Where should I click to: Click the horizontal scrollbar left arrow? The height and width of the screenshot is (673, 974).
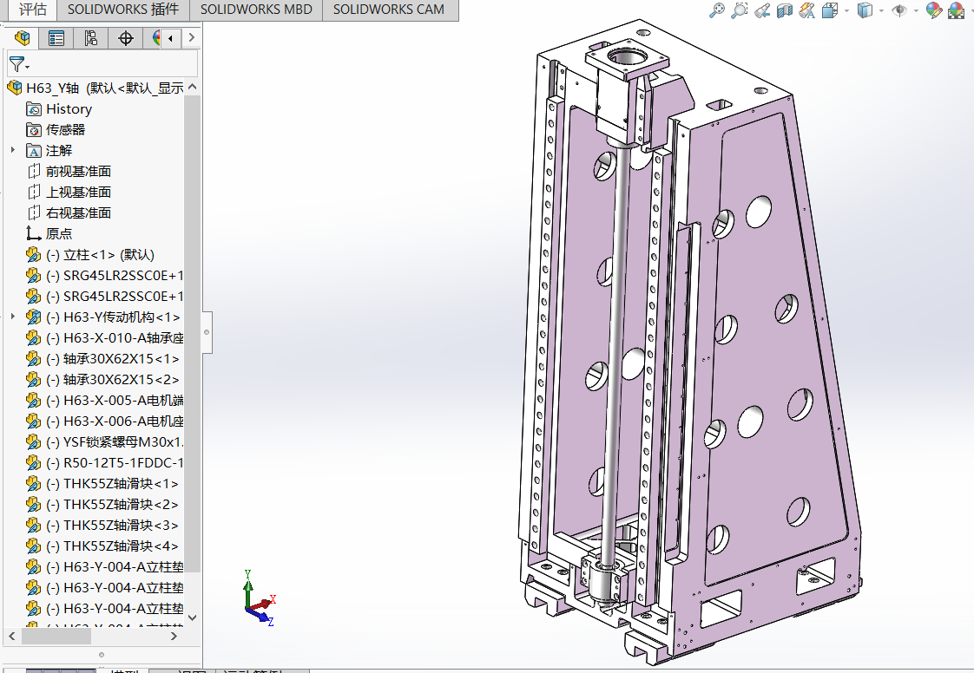[x=12, y=636]
